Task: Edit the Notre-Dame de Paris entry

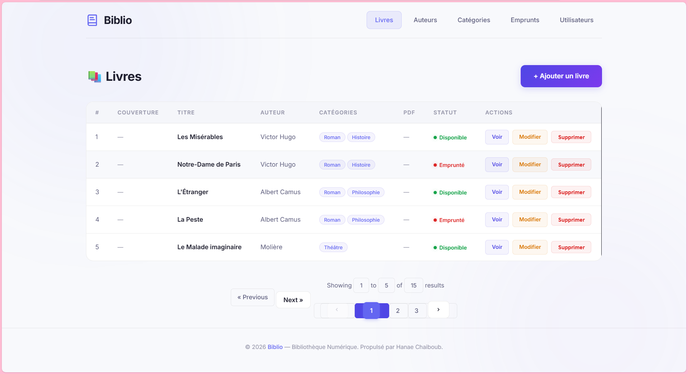Action: 530,164
